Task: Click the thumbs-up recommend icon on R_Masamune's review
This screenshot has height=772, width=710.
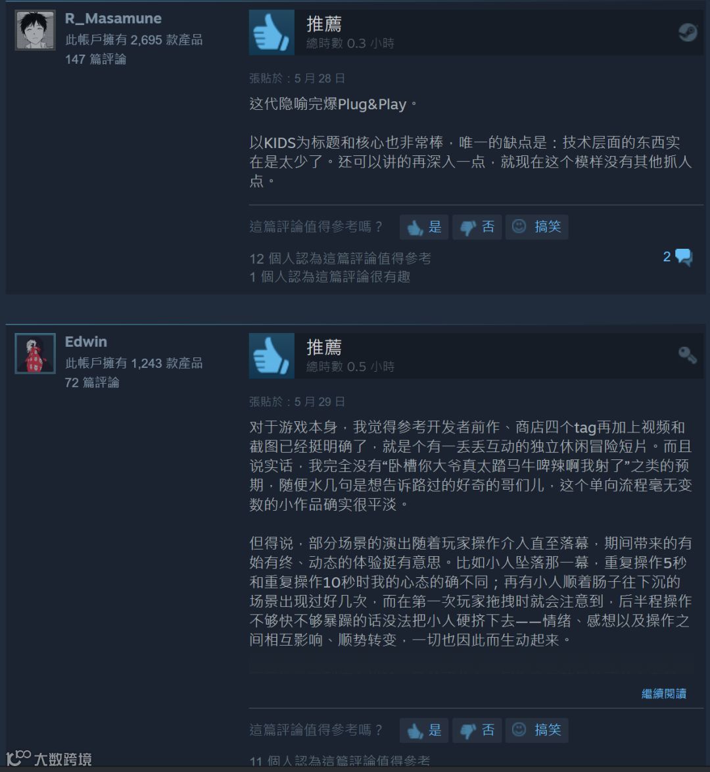Action: pos(272,32)
